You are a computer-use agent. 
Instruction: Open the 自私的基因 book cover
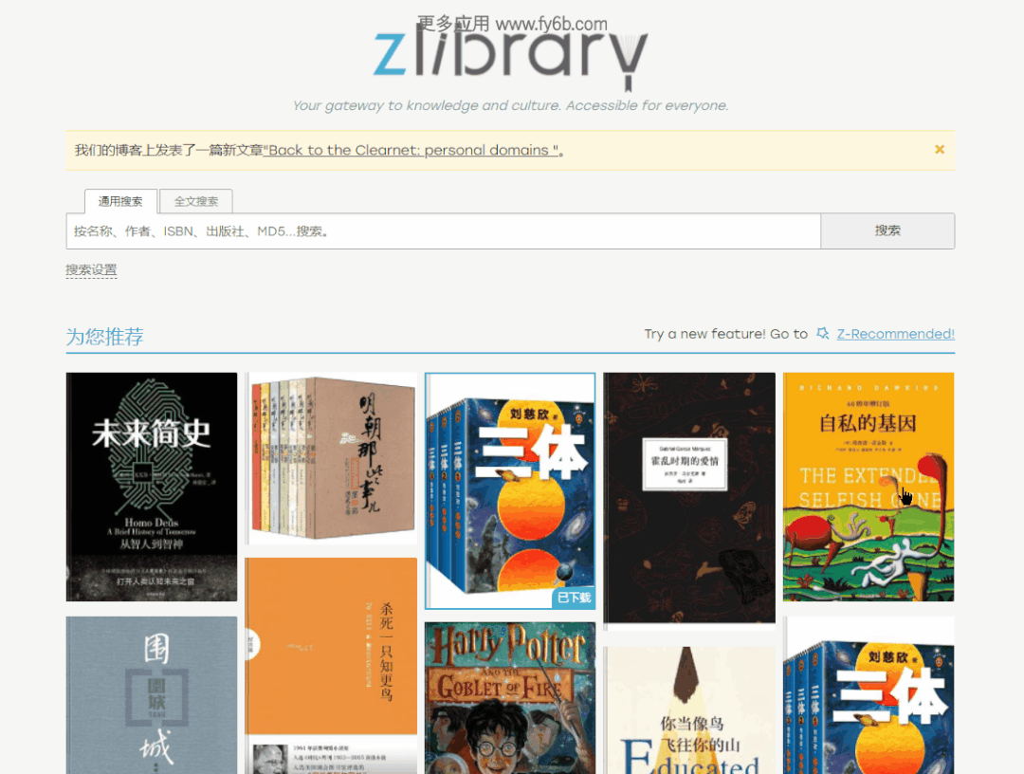[x=869, y=487]
